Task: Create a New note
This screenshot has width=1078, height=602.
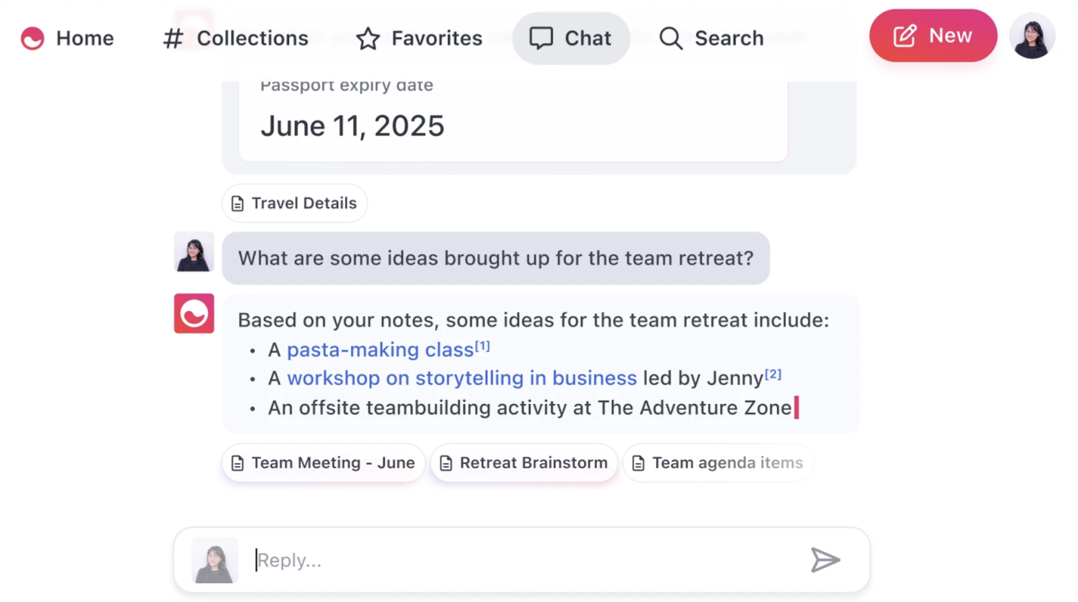Action: tap(933, 36)
